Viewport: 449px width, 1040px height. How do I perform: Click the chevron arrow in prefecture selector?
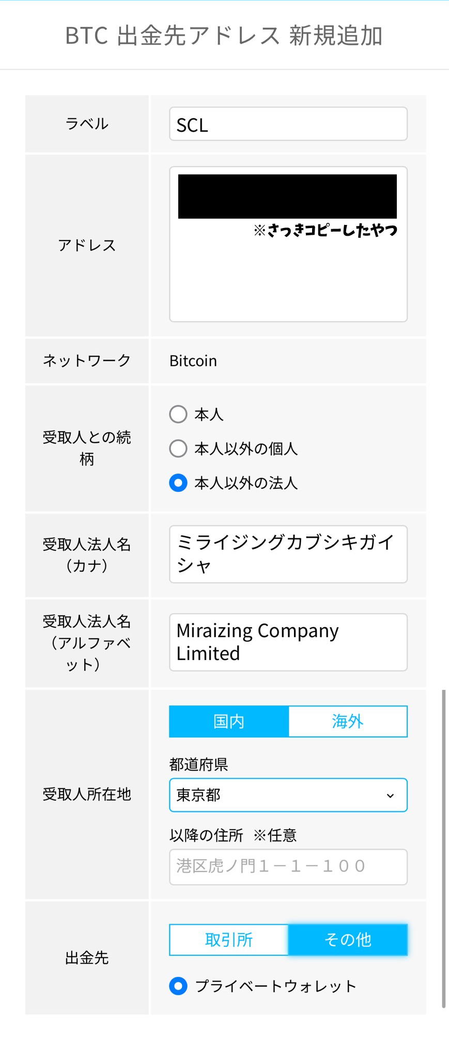(x=391, y=795)
